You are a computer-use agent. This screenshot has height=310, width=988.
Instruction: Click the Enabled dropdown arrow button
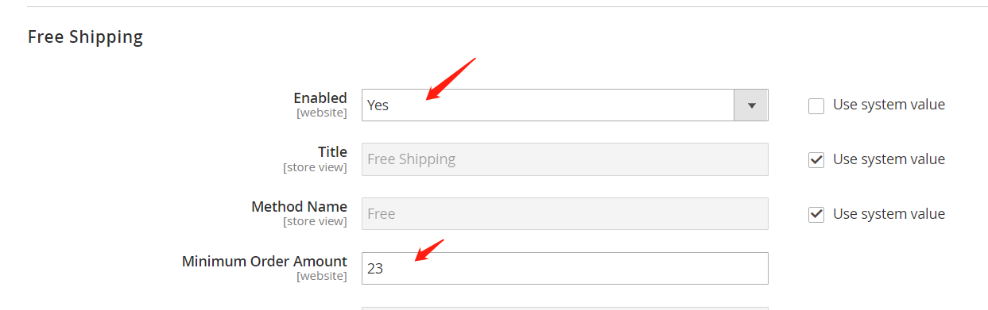(751, 105)
